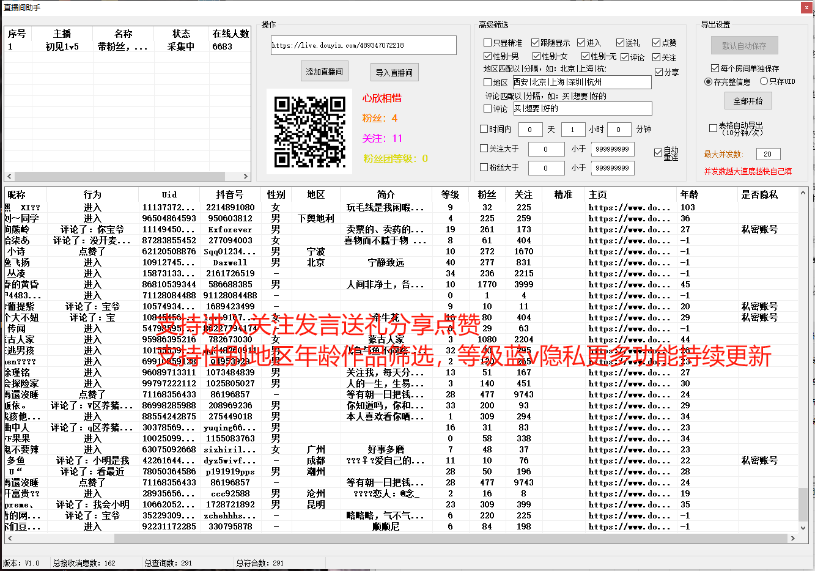Screen dimensions: 815x571
Task: Click the comment keyword field 买|想要|好的
Action: click(582, 109)
